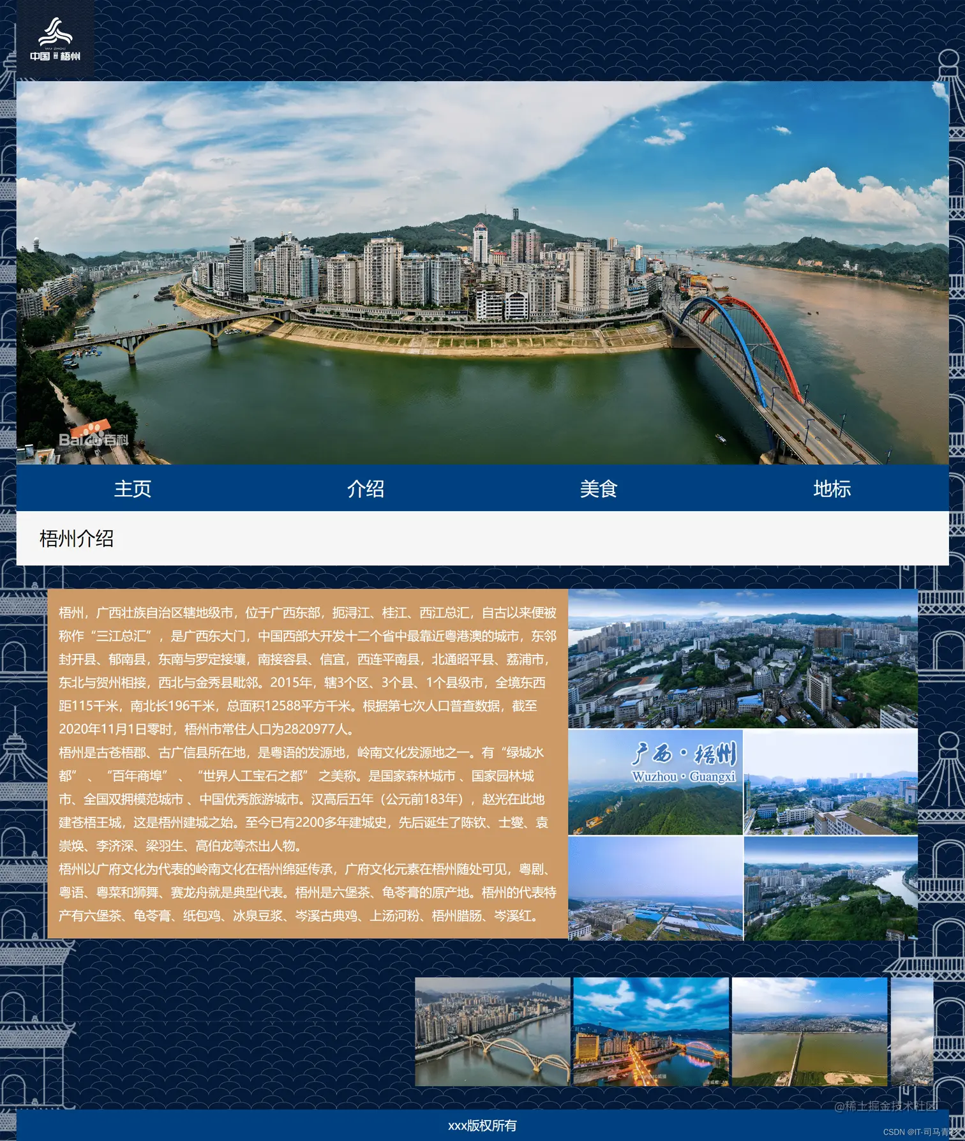Screen dimensions: 965x1141
Task: Open the large aerial city panorama photo
Action: tap(743, 659)
